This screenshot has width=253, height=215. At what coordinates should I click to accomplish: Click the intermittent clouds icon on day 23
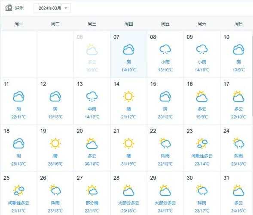pos(202,143)
